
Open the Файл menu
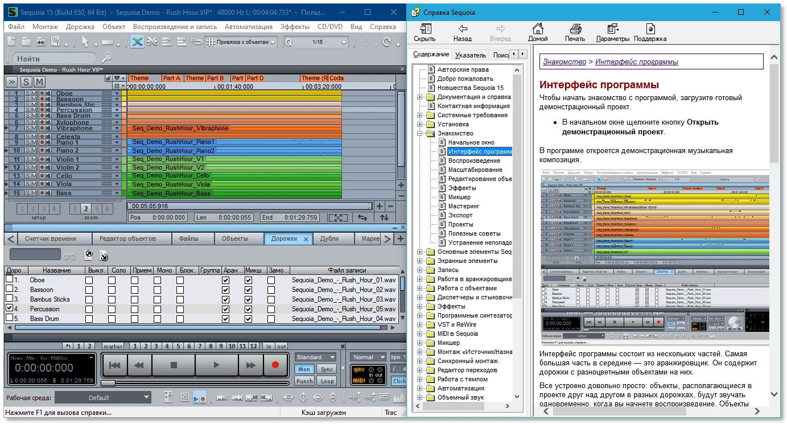pyautogui.click(x=16, y=26)
